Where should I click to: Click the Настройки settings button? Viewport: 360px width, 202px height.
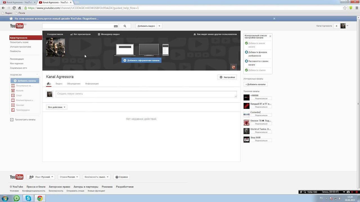[x=227, y=77]
